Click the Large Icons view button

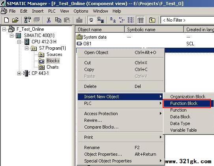113,20
